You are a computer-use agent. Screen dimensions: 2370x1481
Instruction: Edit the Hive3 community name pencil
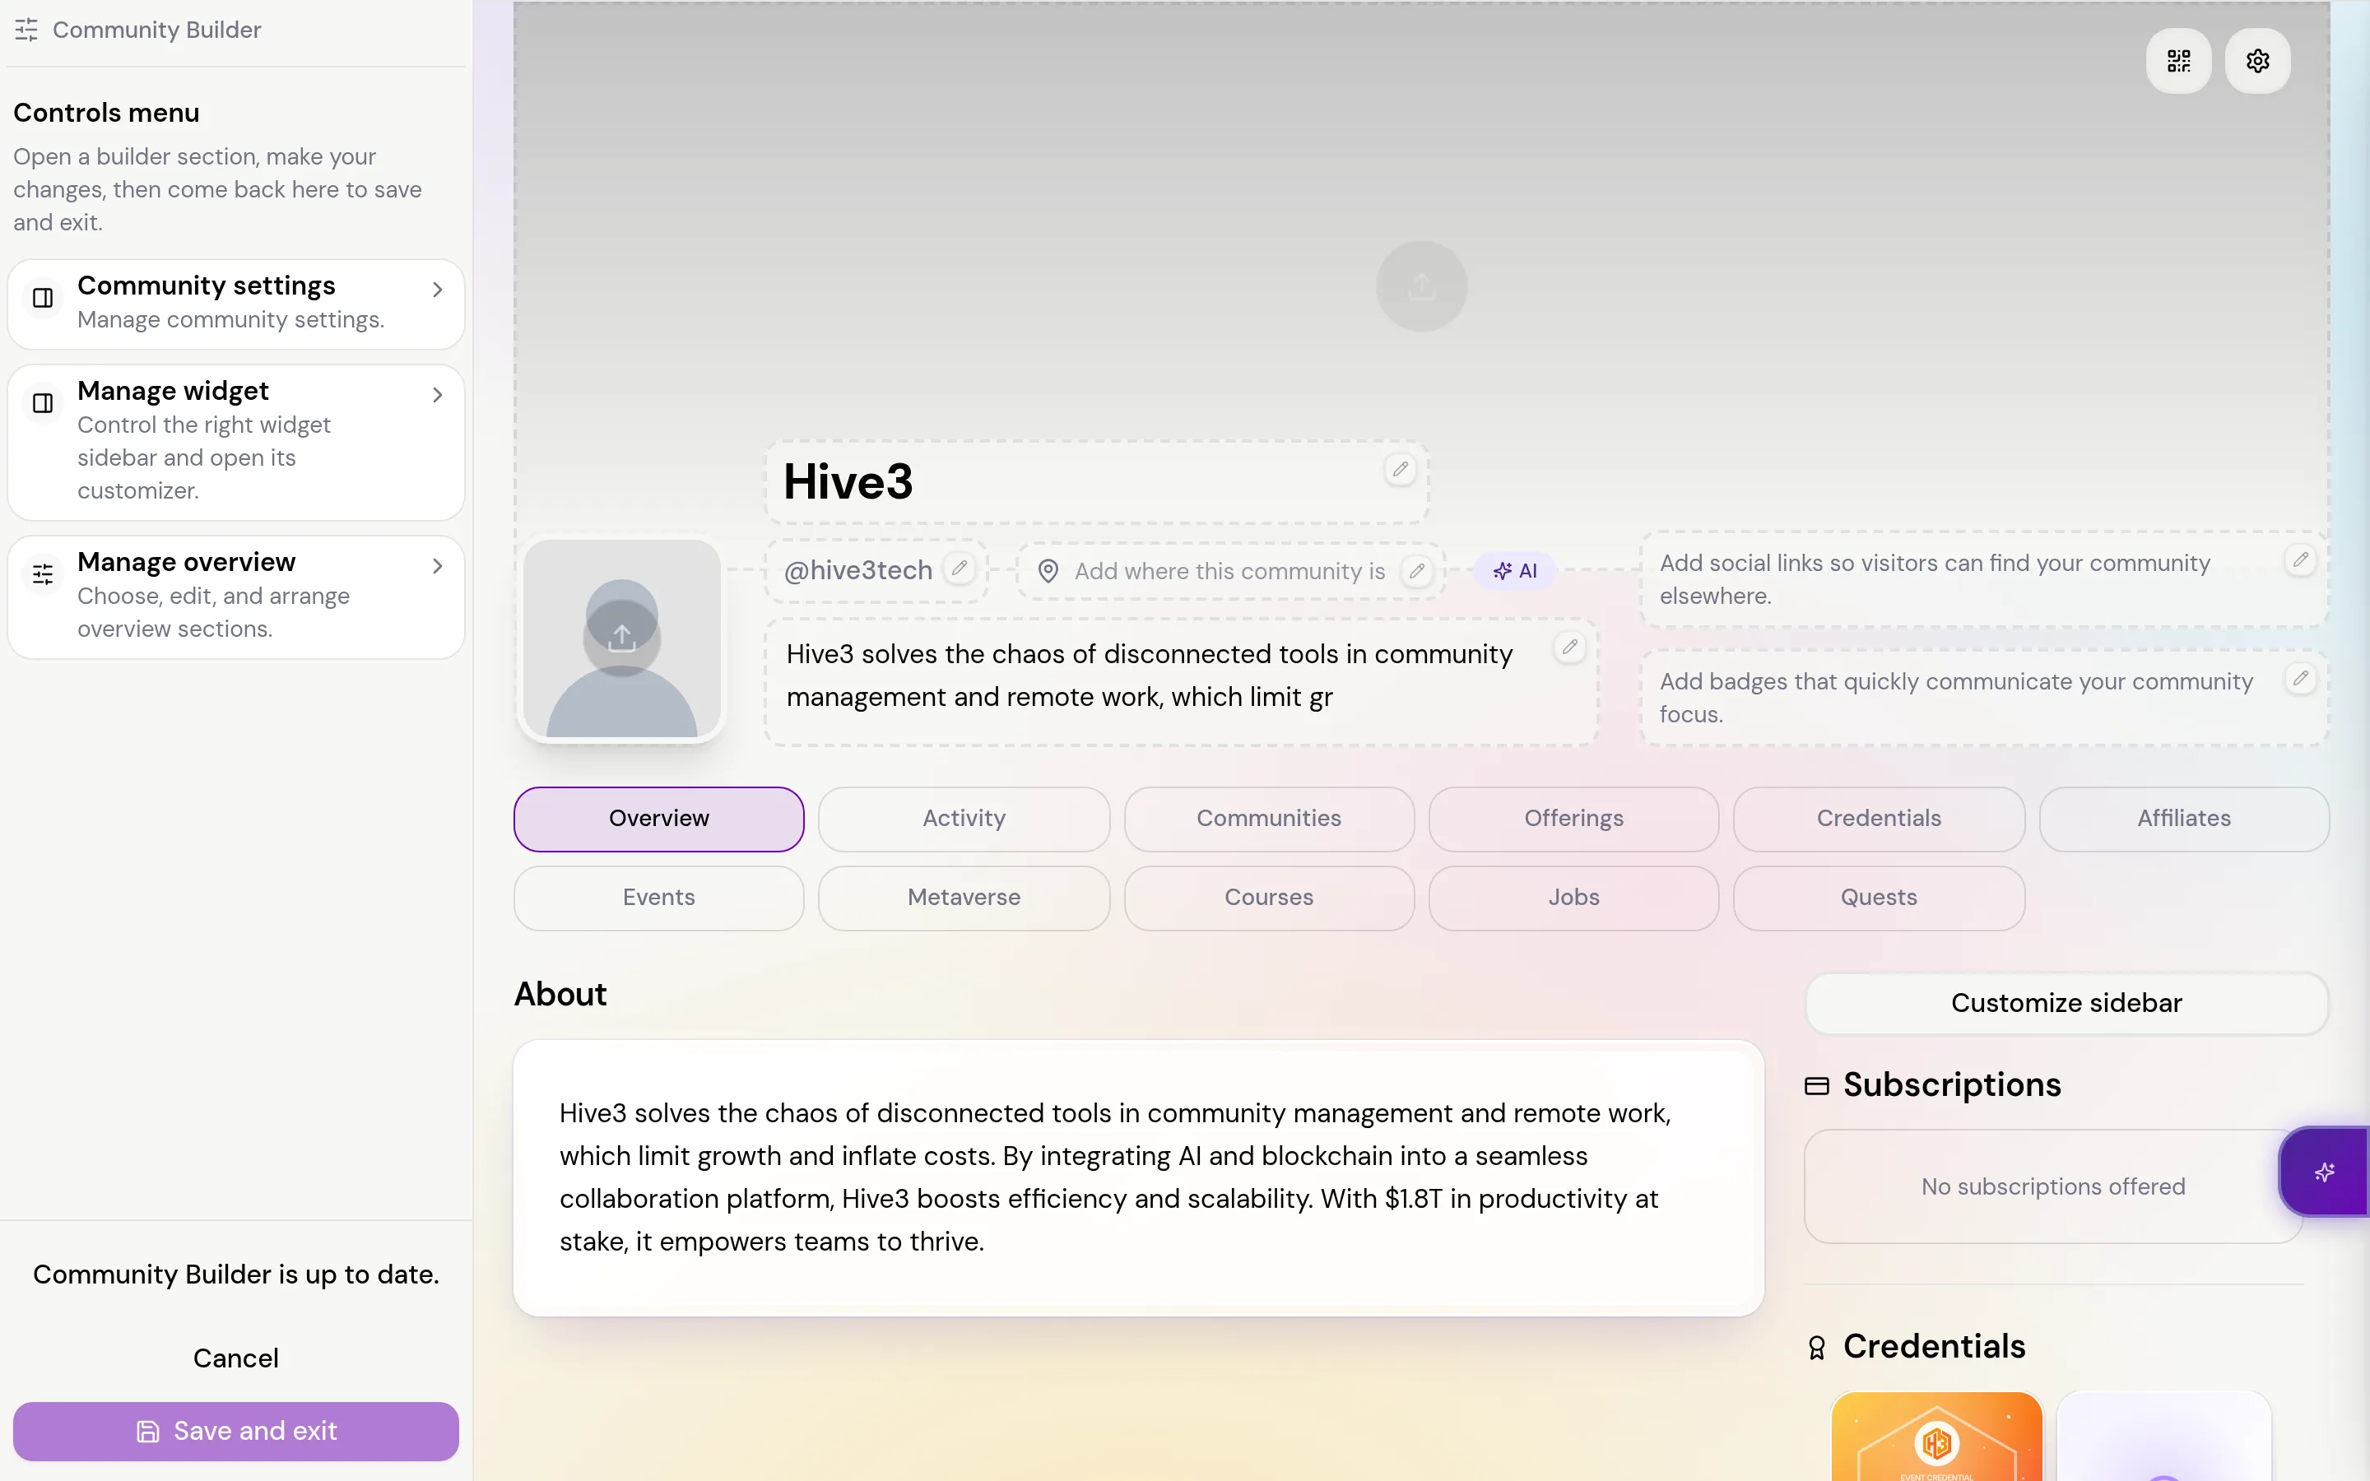click(x=1401, y=469)
